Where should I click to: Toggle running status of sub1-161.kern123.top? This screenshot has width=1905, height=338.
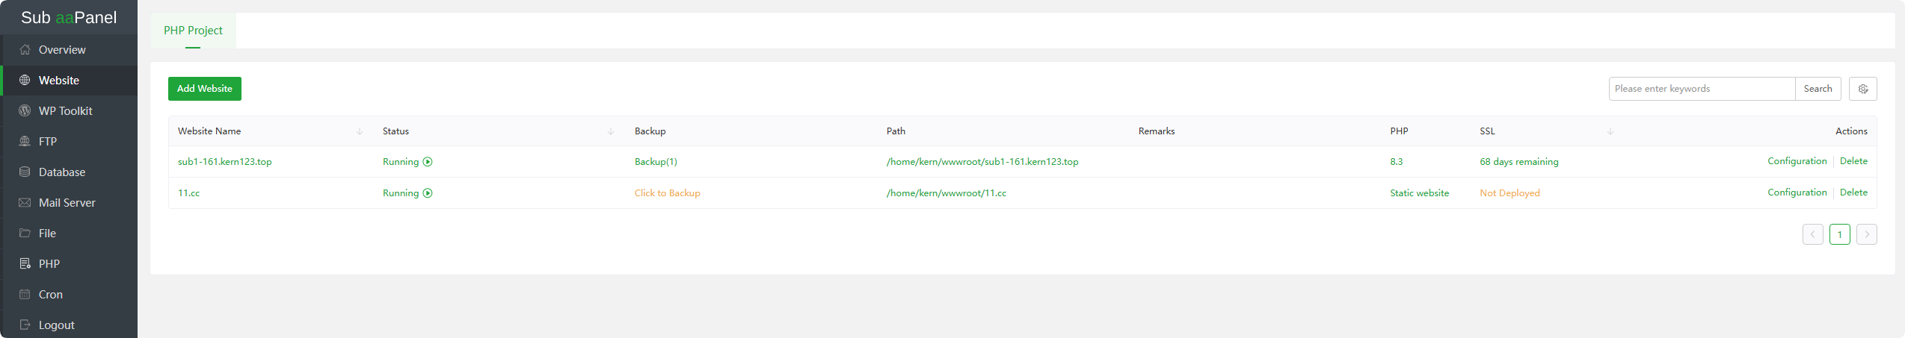pyautogui.click(x=428, y=162)
